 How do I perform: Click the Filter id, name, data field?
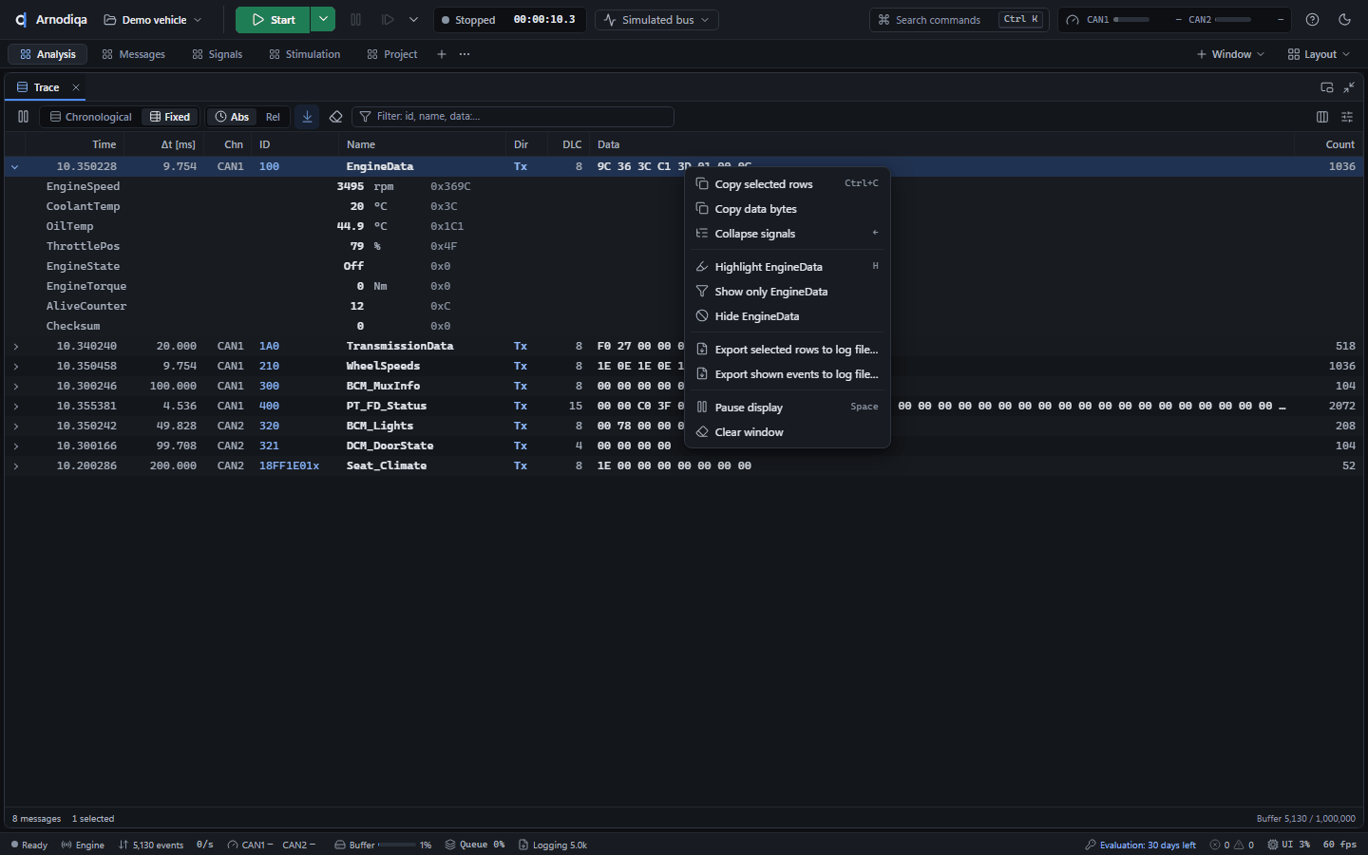[x=513, y=117]
